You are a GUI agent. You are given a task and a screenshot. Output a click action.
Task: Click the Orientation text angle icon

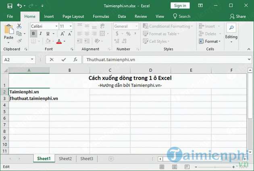(97, 41)
